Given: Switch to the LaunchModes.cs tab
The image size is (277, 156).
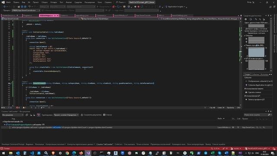Looking at the screenshot, I should pos(121,16).
